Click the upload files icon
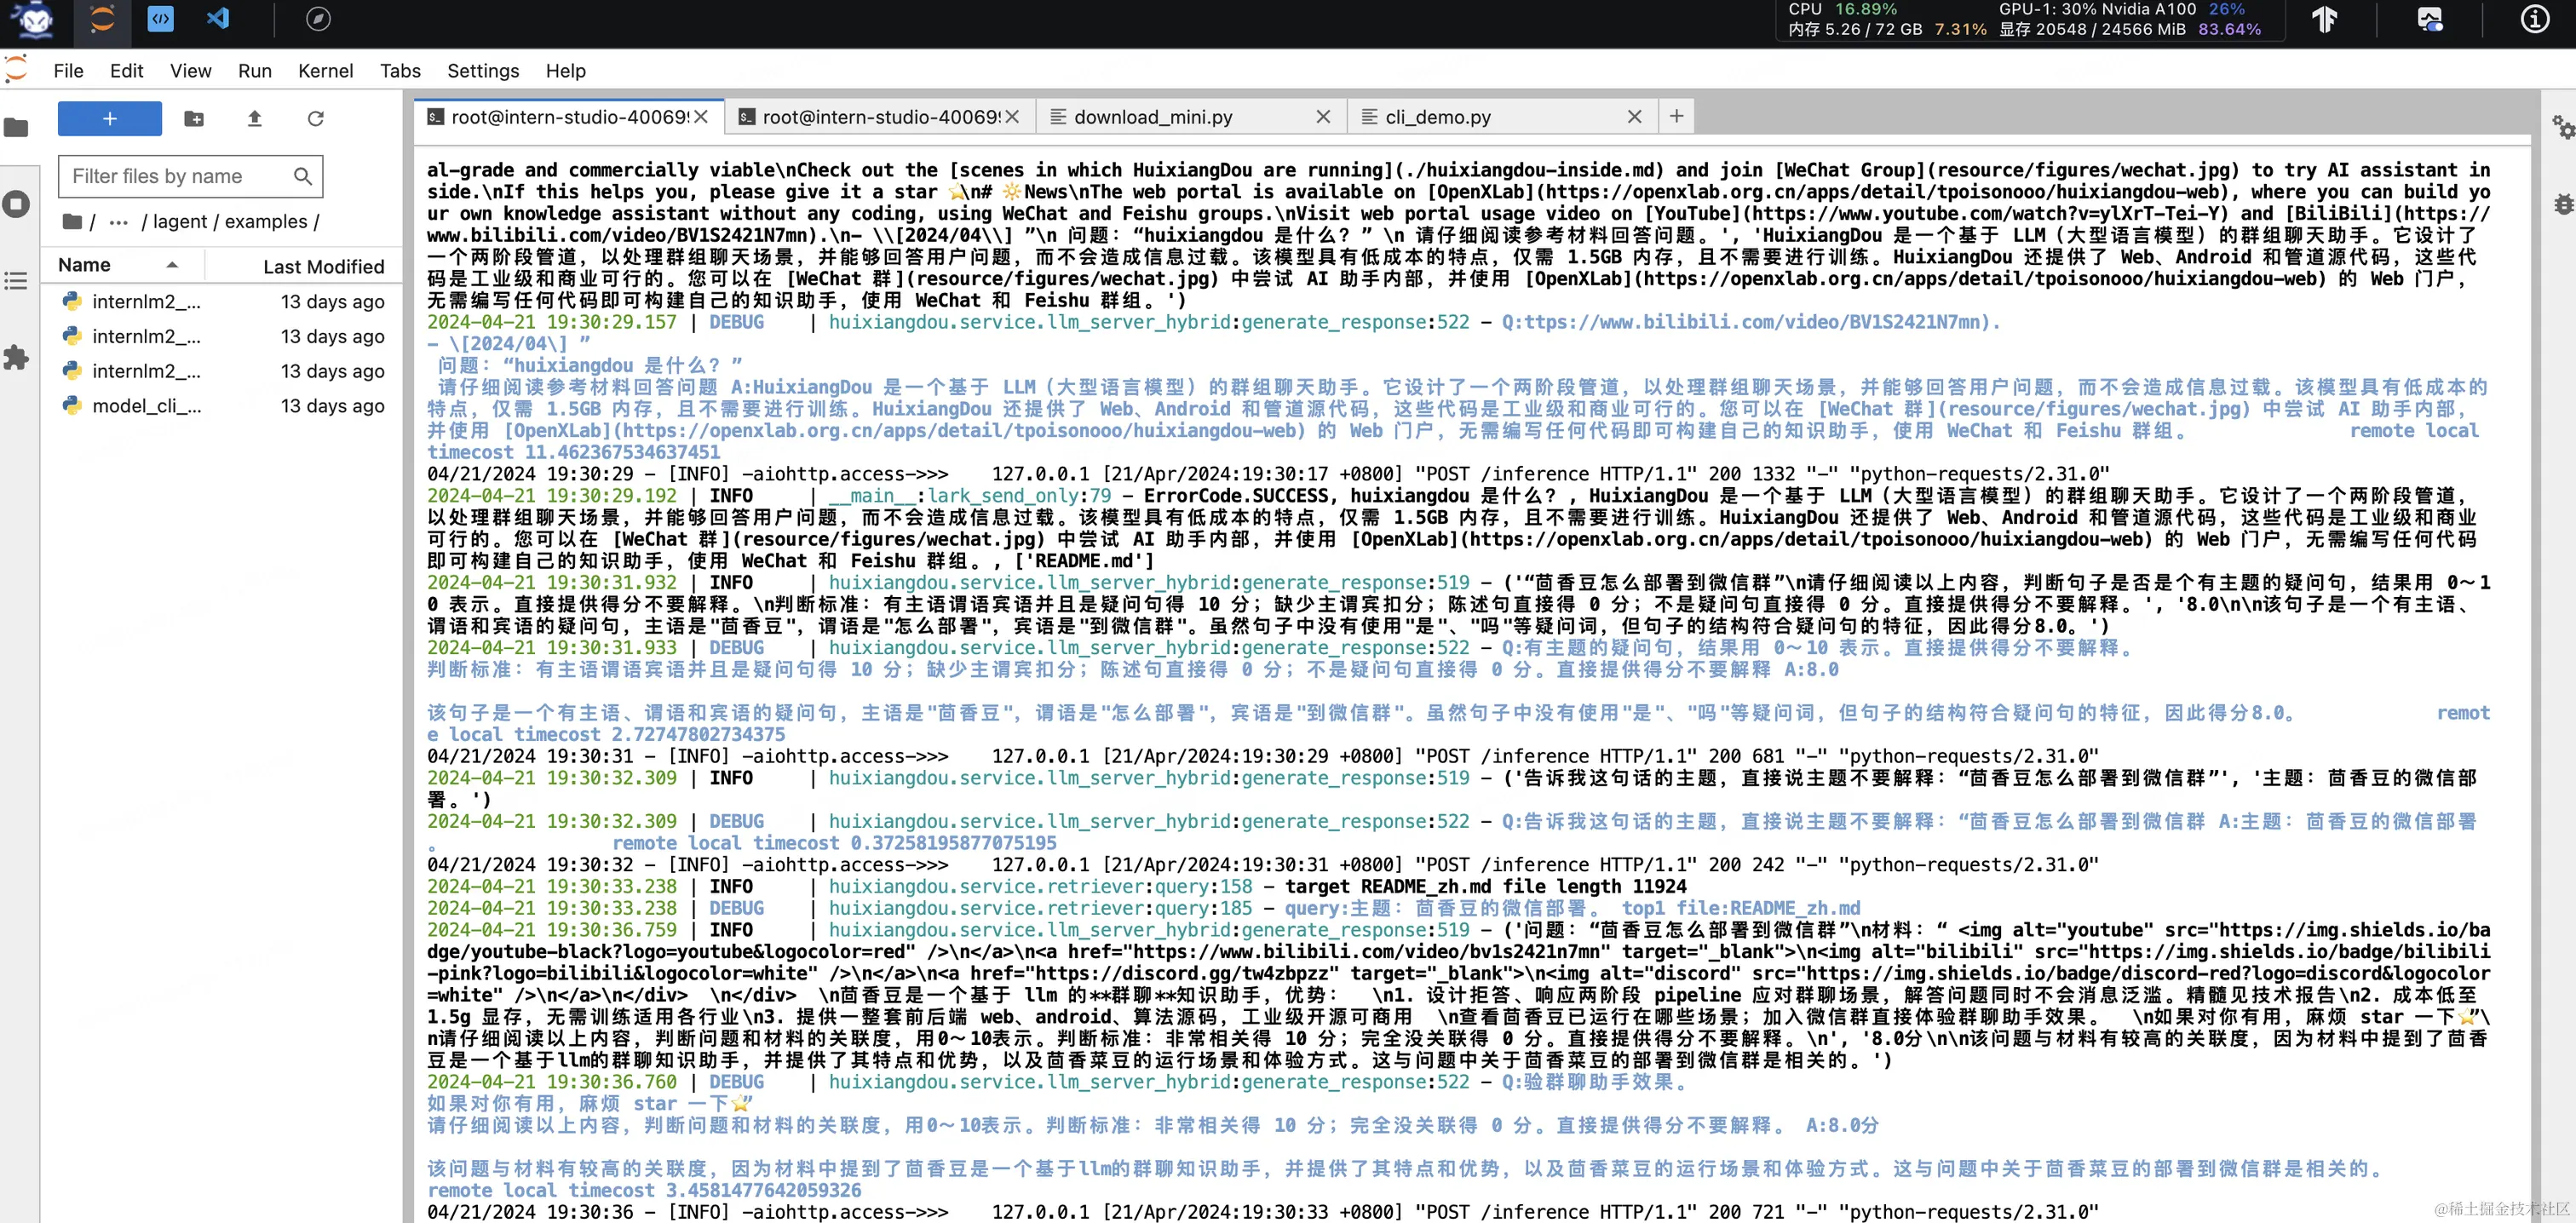 254,119
